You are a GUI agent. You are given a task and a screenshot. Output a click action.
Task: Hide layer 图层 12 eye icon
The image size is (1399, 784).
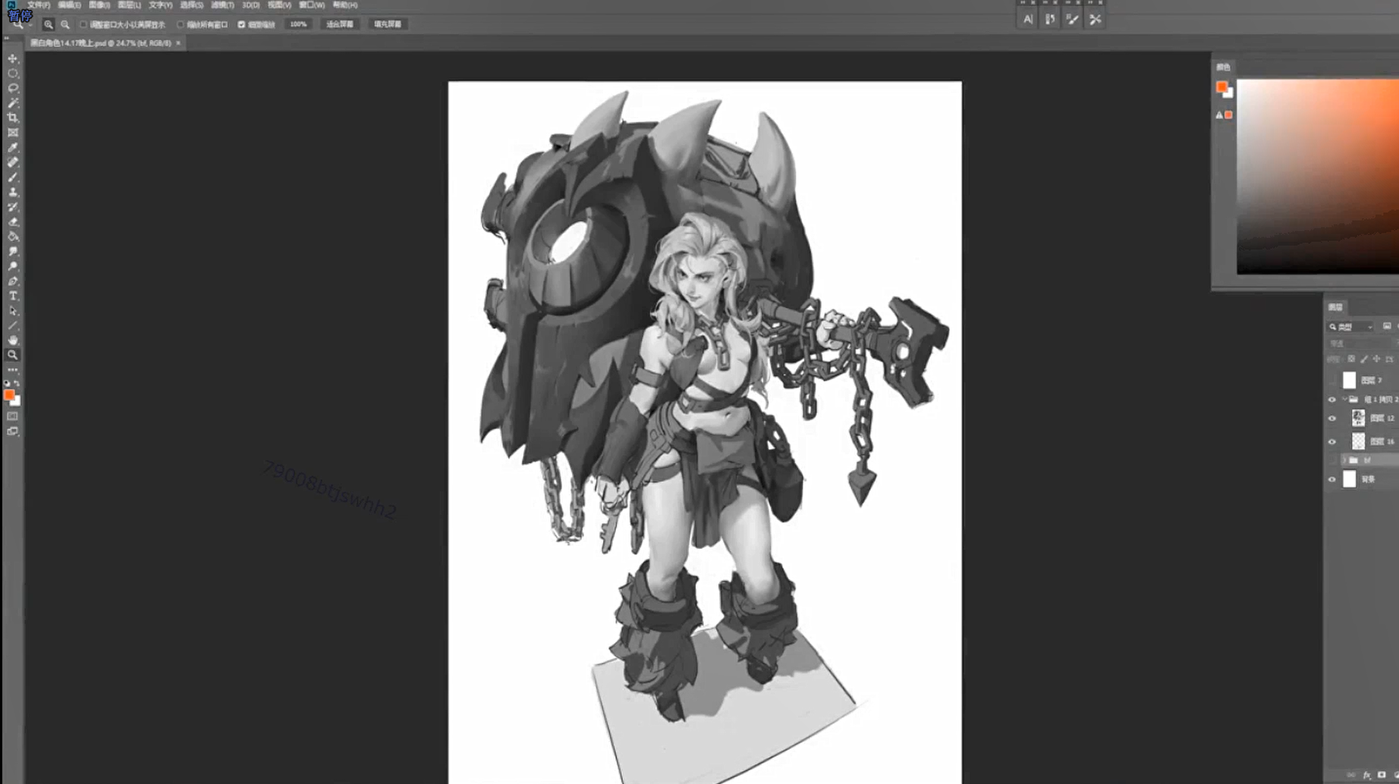pos(1332,419)
